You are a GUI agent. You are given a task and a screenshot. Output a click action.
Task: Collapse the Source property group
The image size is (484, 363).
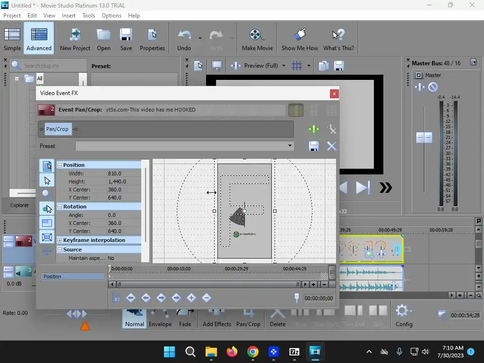coord(60,250)
